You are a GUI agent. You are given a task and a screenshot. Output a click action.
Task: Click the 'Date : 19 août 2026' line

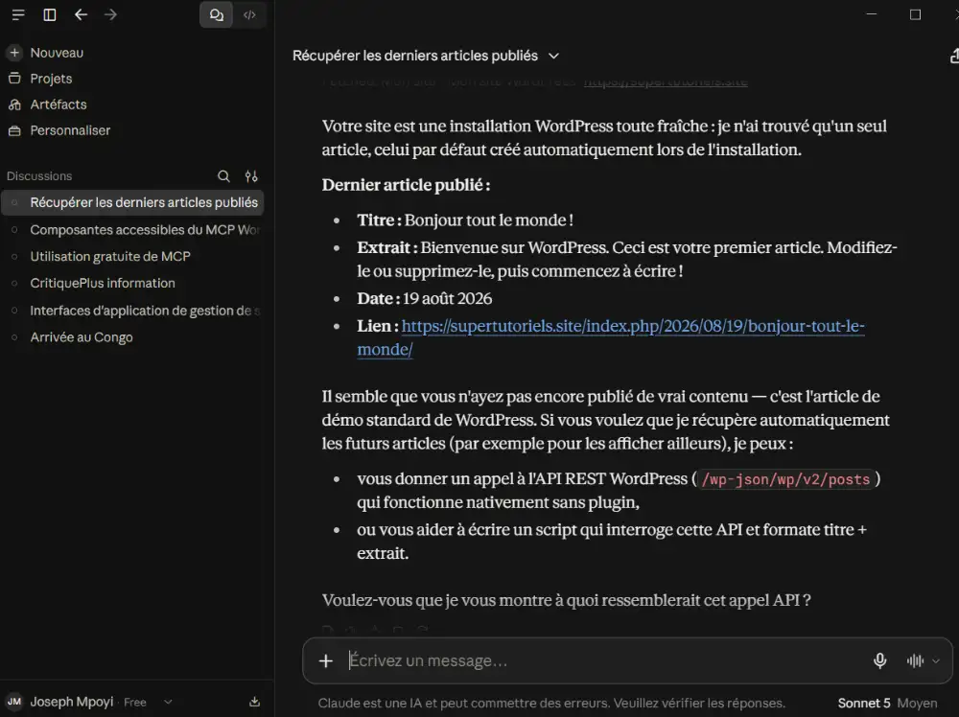coord(425,299)
